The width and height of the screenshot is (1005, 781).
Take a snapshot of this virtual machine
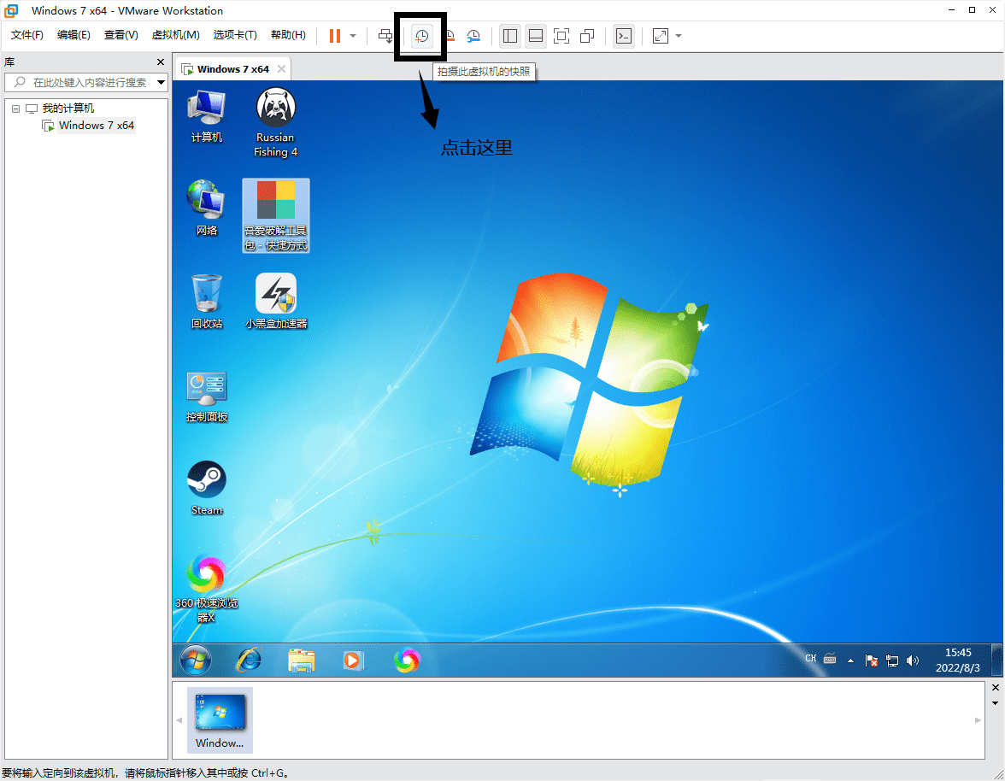tap(421, 37)
